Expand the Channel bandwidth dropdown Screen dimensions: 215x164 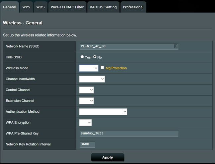(x=92, y=79)
